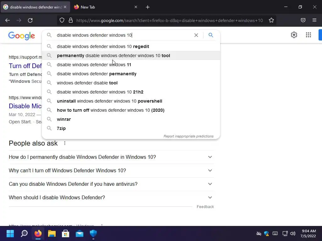Image resolution: width=322 pixels, height=241 pixels.
Task: Open File Explorer from the taskbar
Action: 52,233
